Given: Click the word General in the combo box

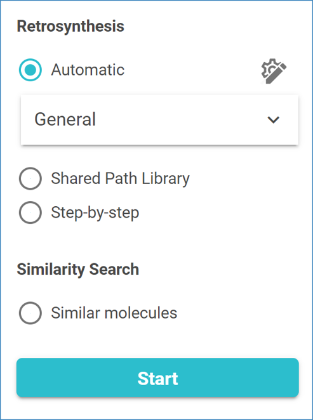Looking at the screenshot, I should (65, 119).
